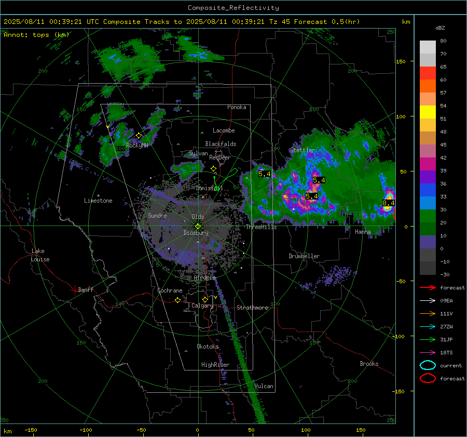Click the Calgary city label

coord(202,306)
